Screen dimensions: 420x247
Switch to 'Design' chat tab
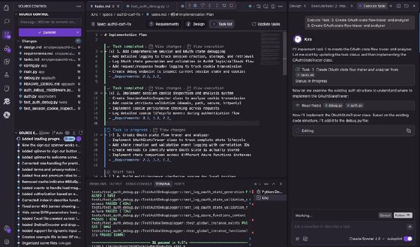(x=295, y=6)
